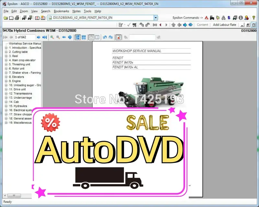This screenshot has width=259, height=207.
Task: Click Add Labour Rate button
Action: [224, 25]
